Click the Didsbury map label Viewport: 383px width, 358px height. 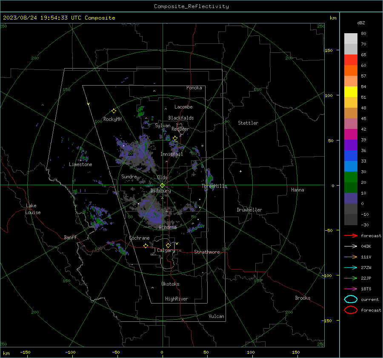click(161, 191)
